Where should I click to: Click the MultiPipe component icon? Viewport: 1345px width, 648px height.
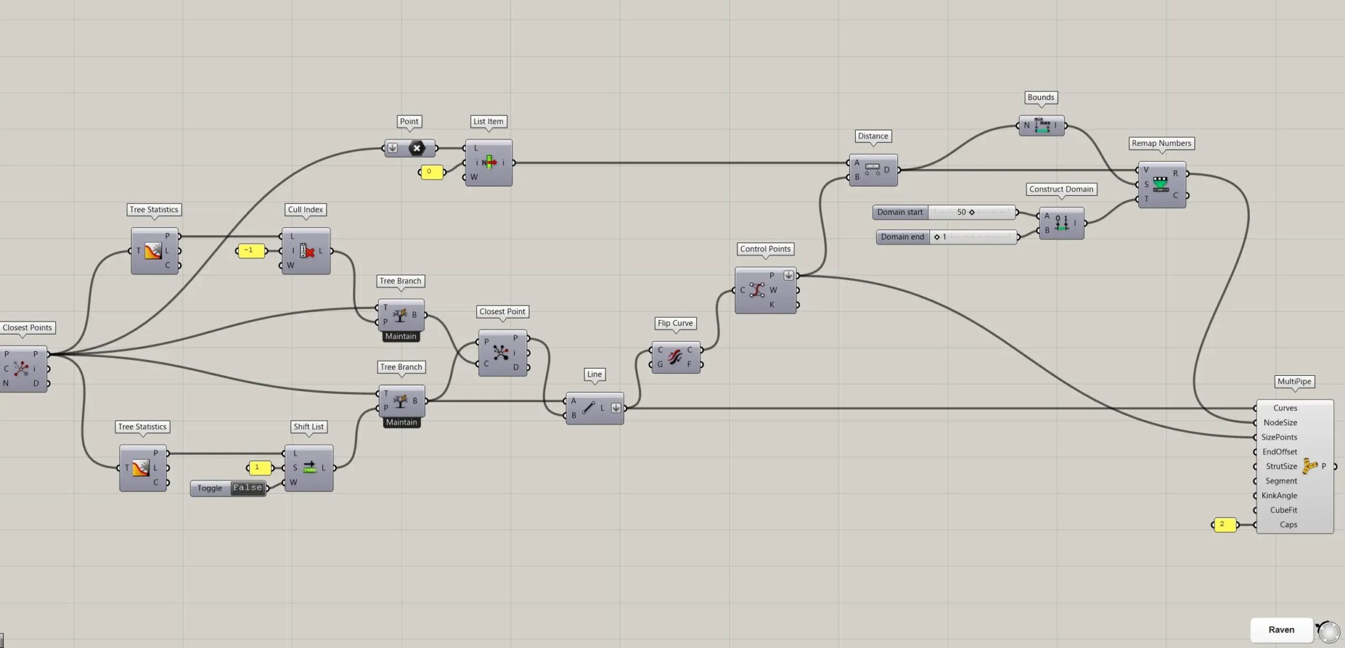[x=1310, y=466]
